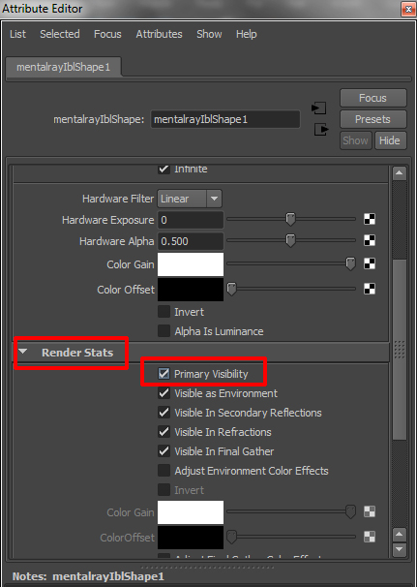Image resolution: width=417 pixels, height=587 pixels.
Task: Open the Attributes menu
Action: point(159,34)
